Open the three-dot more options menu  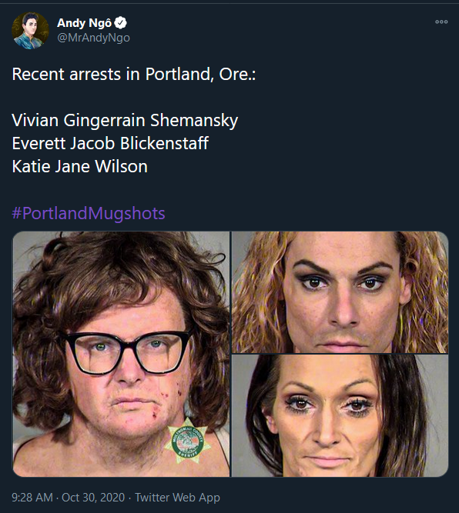coord(441,22)
